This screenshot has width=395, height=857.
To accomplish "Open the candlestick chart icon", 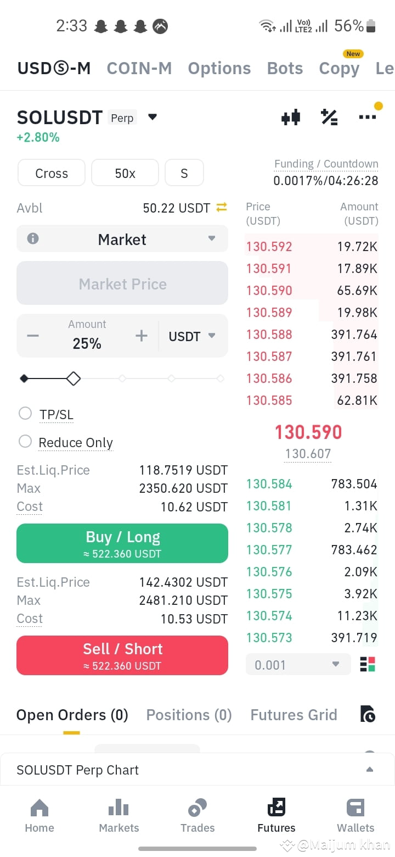I will coord(291,117).
